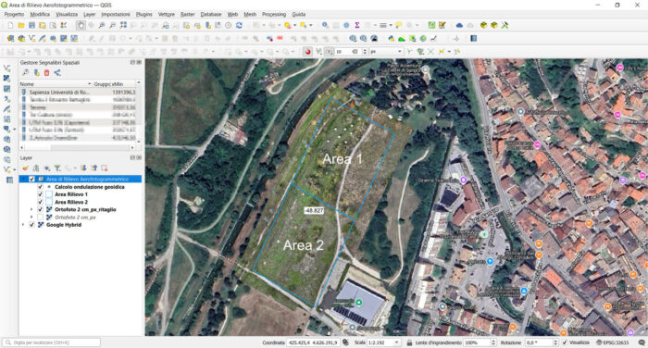The width and height of the screenshot is (648, 348).
Task: Expand the Ortofoto 2 cm_px layer tree
Action: (31, 217)
